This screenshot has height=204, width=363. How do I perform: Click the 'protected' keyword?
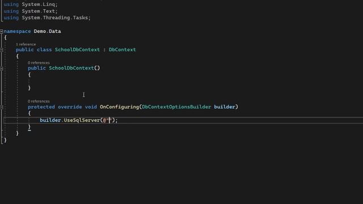41,107
